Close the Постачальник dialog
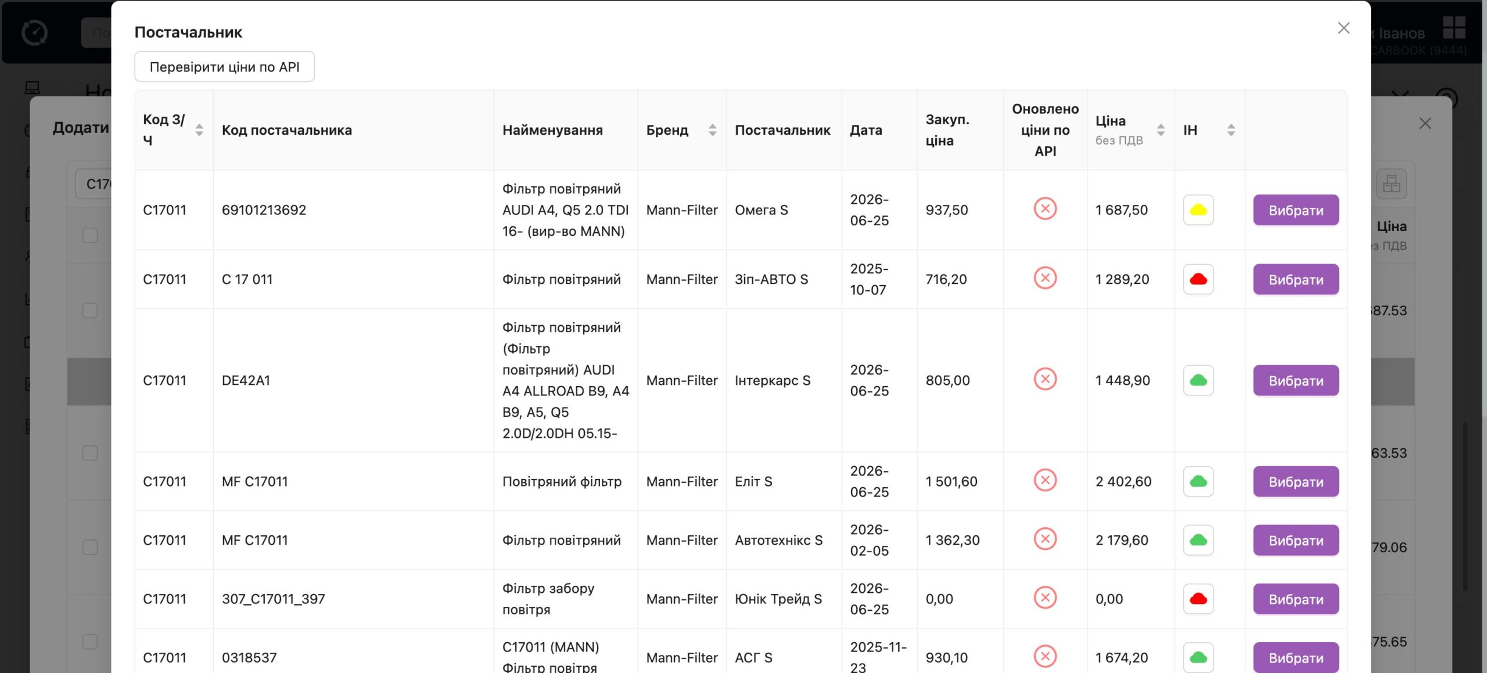This screenshot has height=673, width=1487. pos(1344,28)
